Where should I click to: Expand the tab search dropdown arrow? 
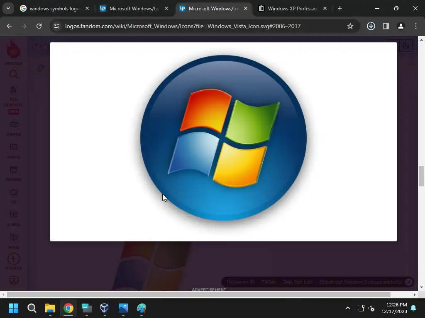click(x=8, y=8)
